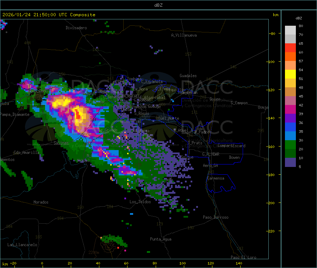
Task: Select the 'CompartEscard' label
Action: [x=231, y=146]
